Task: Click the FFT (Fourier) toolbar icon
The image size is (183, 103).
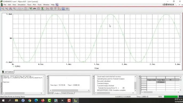Action: [x=35, y=9]
